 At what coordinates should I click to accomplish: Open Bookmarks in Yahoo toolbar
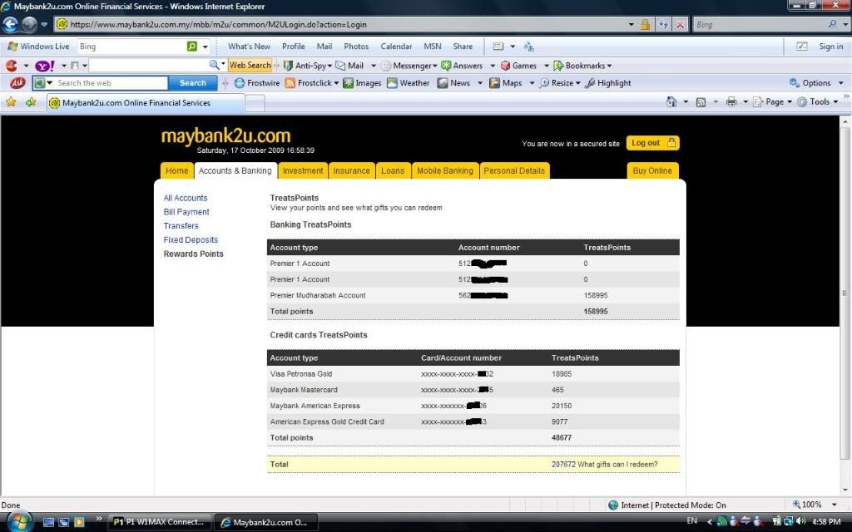point(582,66)
